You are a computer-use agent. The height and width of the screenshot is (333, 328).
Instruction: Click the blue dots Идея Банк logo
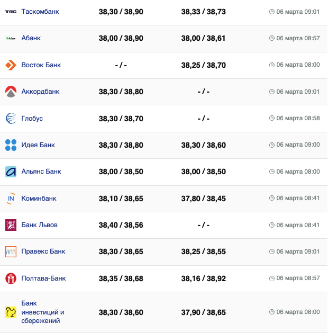point(11,145)
